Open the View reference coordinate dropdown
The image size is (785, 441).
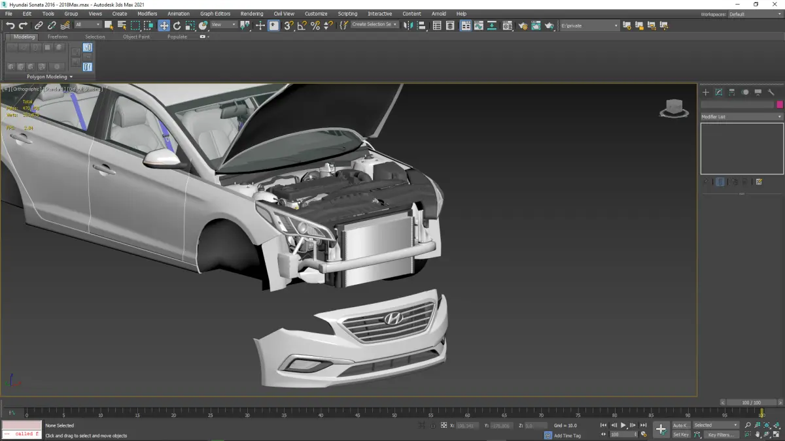tap(224, 25)
